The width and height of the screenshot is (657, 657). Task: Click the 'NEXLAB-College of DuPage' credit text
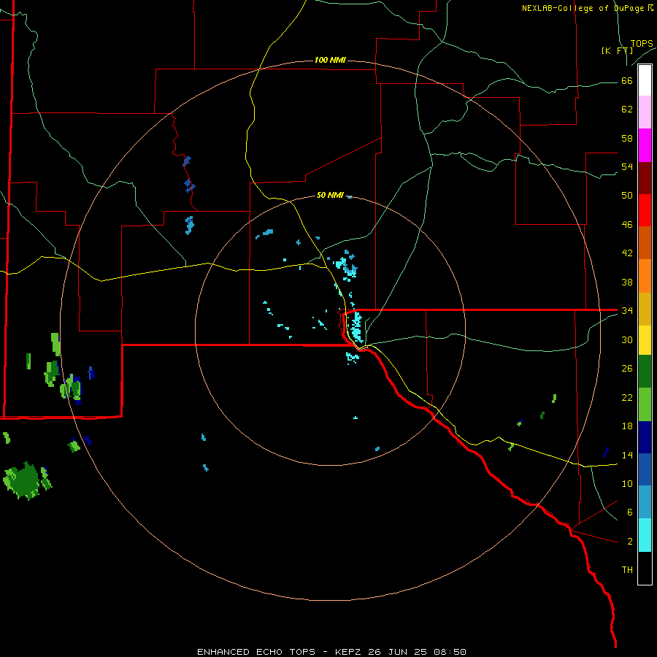pyautogui.click(x=583, y=8)
